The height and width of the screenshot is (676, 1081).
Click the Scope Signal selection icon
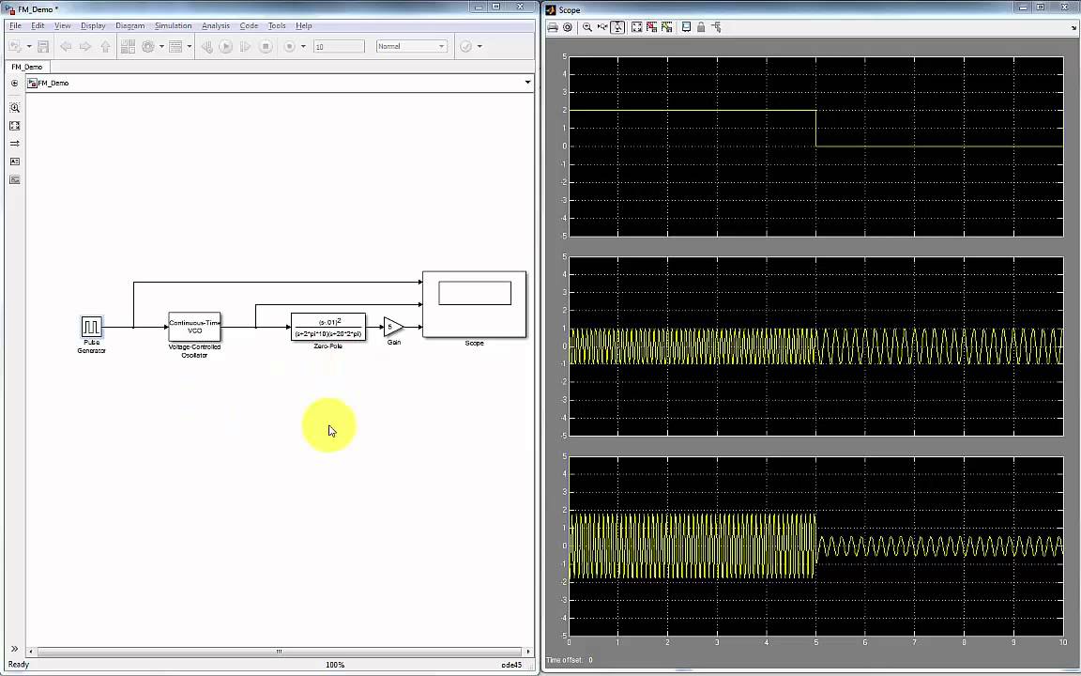[716, 27]
